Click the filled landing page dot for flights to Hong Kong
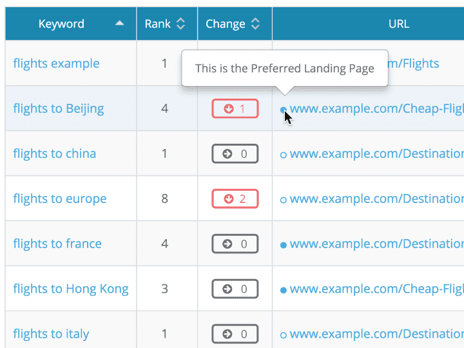Screen dimensions: 464x348 (284, 290)
